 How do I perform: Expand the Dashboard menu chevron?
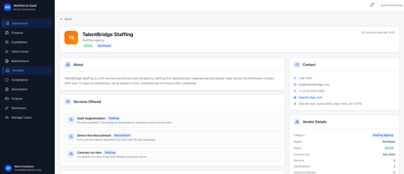[48, 23]
